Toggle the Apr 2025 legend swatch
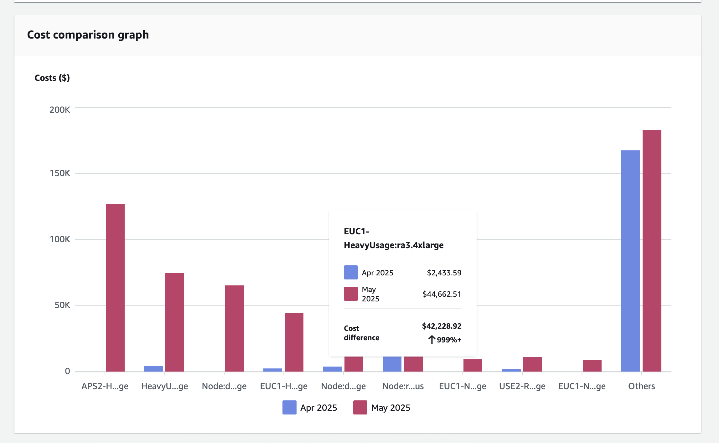719x443 pixels. point(289,407)
